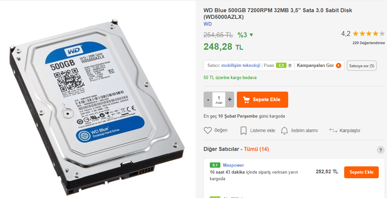Open the WD brand link
The image size is (387, 198).
click(207, 24)
